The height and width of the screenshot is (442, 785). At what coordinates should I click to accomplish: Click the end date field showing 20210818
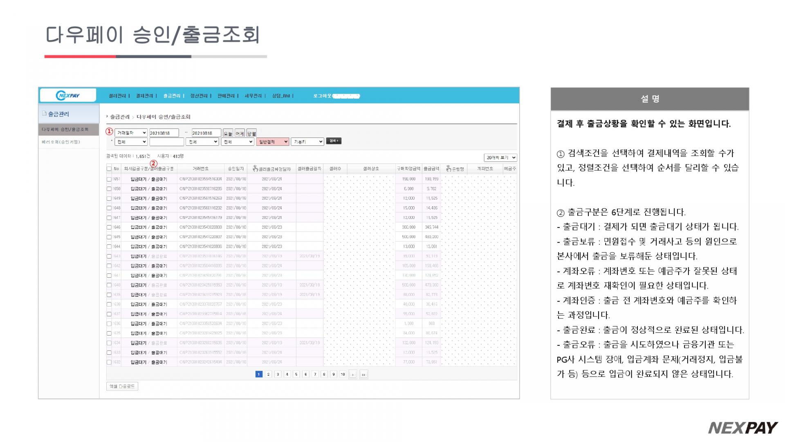coord(206,133)
